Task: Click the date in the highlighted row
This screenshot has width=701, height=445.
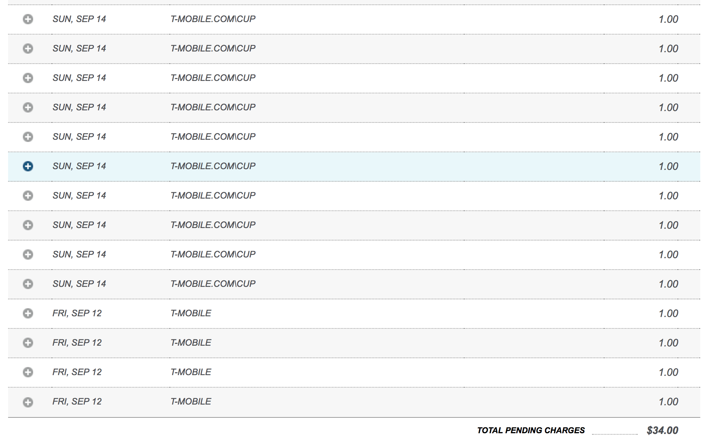Action: click(79, 166)
